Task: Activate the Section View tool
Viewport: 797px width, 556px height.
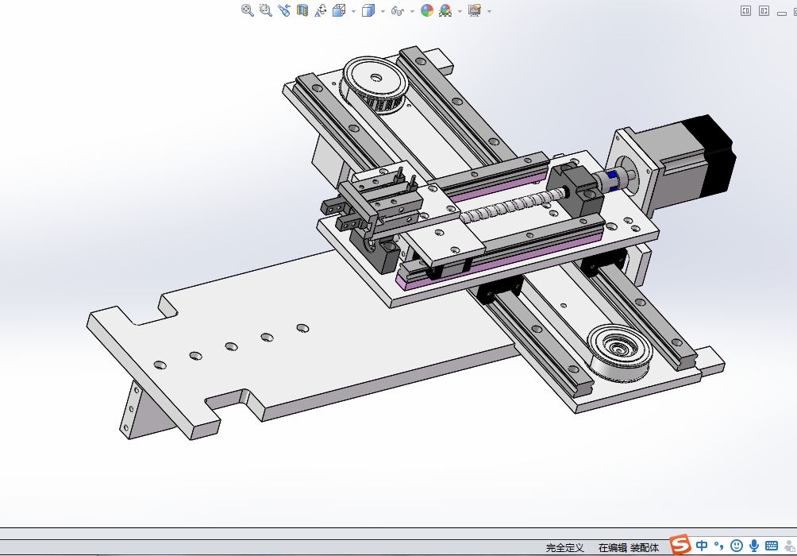Action: point(302,10)
